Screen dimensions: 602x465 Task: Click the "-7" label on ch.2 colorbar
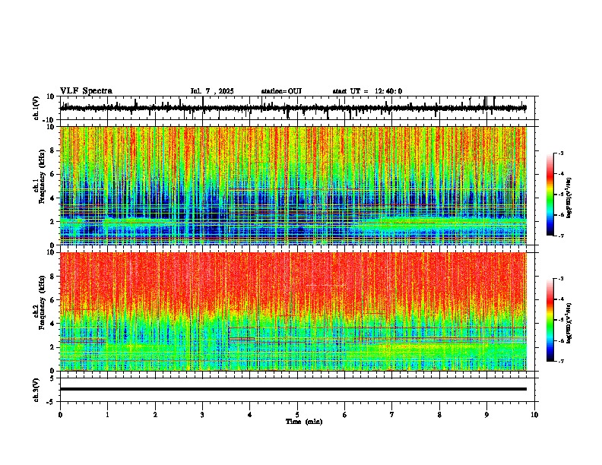[x=561, y=362]
